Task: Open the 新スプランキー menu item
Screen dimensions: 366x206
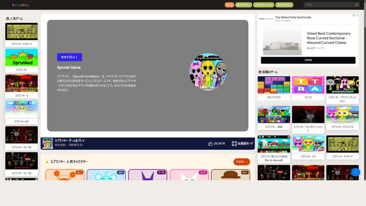Action: (243, 5)
